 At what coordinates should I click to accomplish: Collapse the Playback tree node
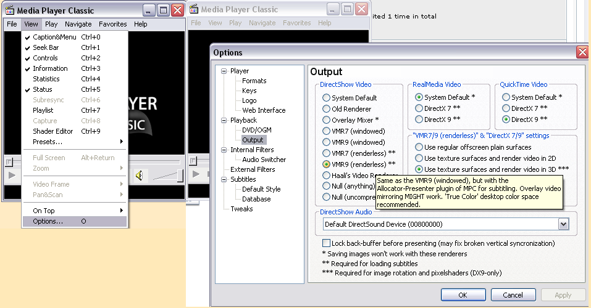point(224,120)
